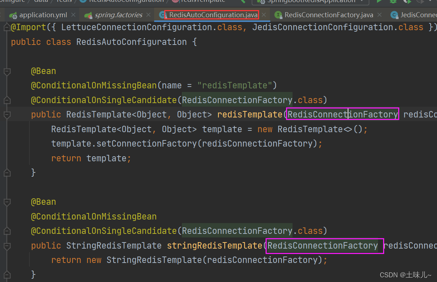Fold the redisTemplate method body
Viewport: 437px width, 282px height.
[x=6, y=115]
